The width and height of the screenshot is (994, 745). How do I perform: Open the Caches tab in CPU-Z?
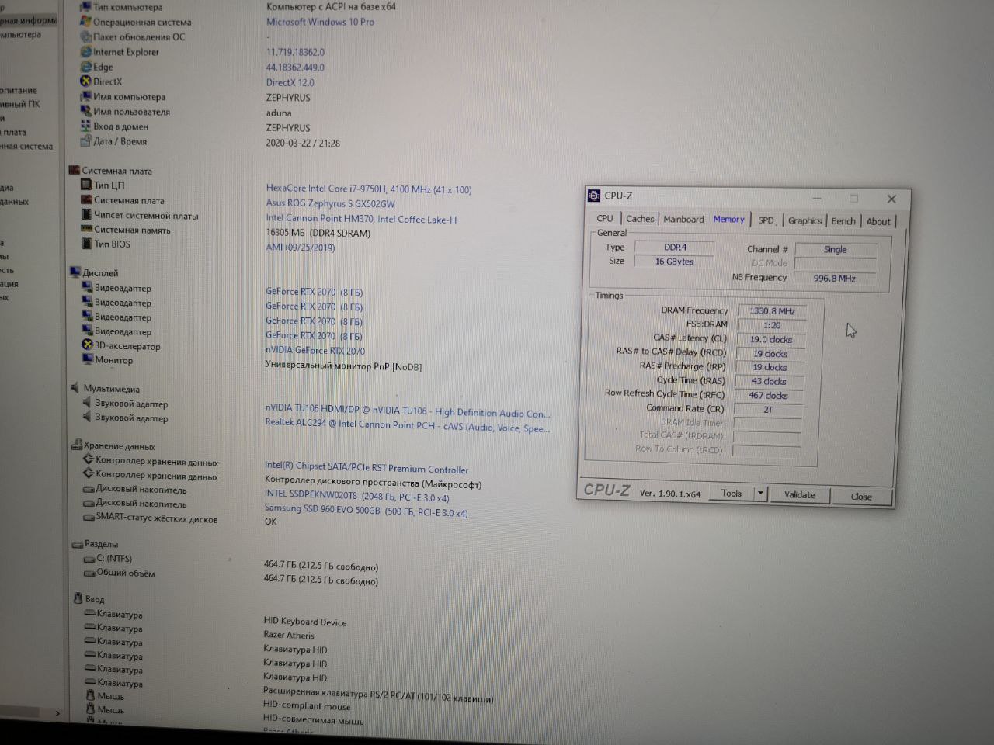pyautogui.click(x=640, y=219)
